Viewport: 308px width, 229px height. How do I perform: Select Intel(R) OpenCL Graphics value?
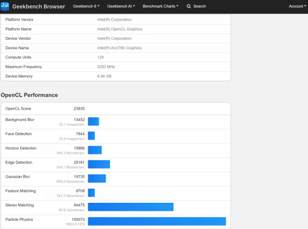tap(119, 29)
